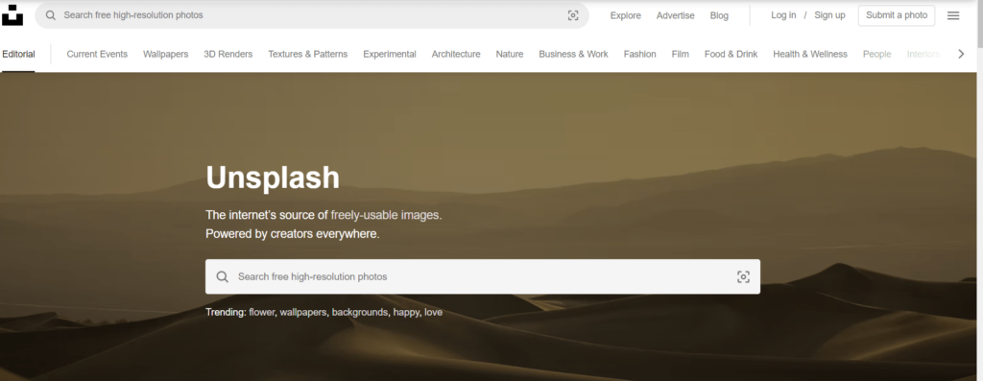Select the Film category

681,54
